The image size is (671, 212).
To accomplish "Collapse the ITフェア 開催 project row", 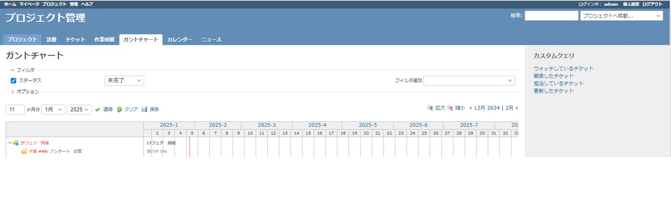I will [10, 143].
